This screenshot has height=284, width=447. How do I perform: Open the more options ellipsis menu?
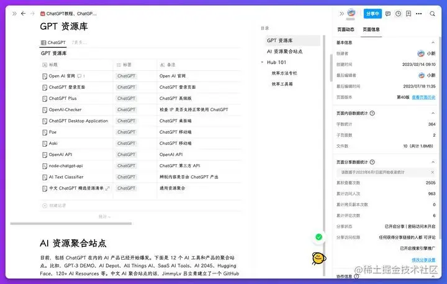[419, 14]
